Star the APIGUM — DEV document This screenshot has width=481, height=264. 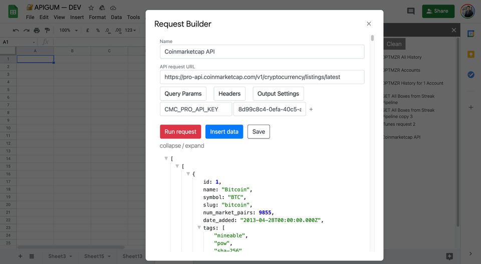(91, 8)
